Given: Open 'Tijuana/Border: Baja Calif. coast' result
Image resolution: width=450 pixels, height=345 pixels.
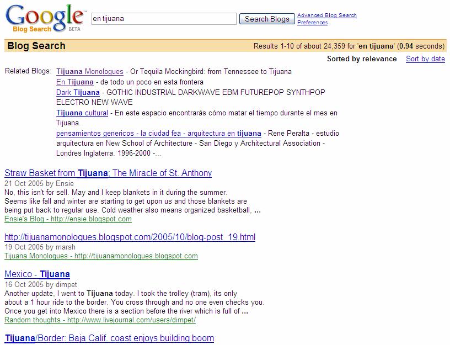Looking at the screenshot, I should click(x=109, y=338).
